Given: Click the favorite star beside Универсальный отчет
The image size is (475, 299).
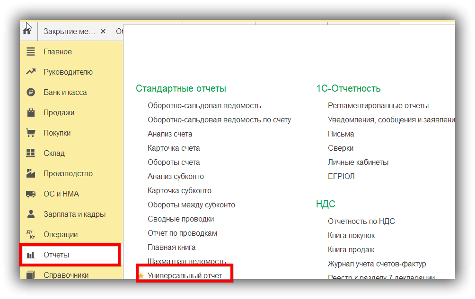Looking at the screenshot, I should pyautogui.click(x=141, y=275).
